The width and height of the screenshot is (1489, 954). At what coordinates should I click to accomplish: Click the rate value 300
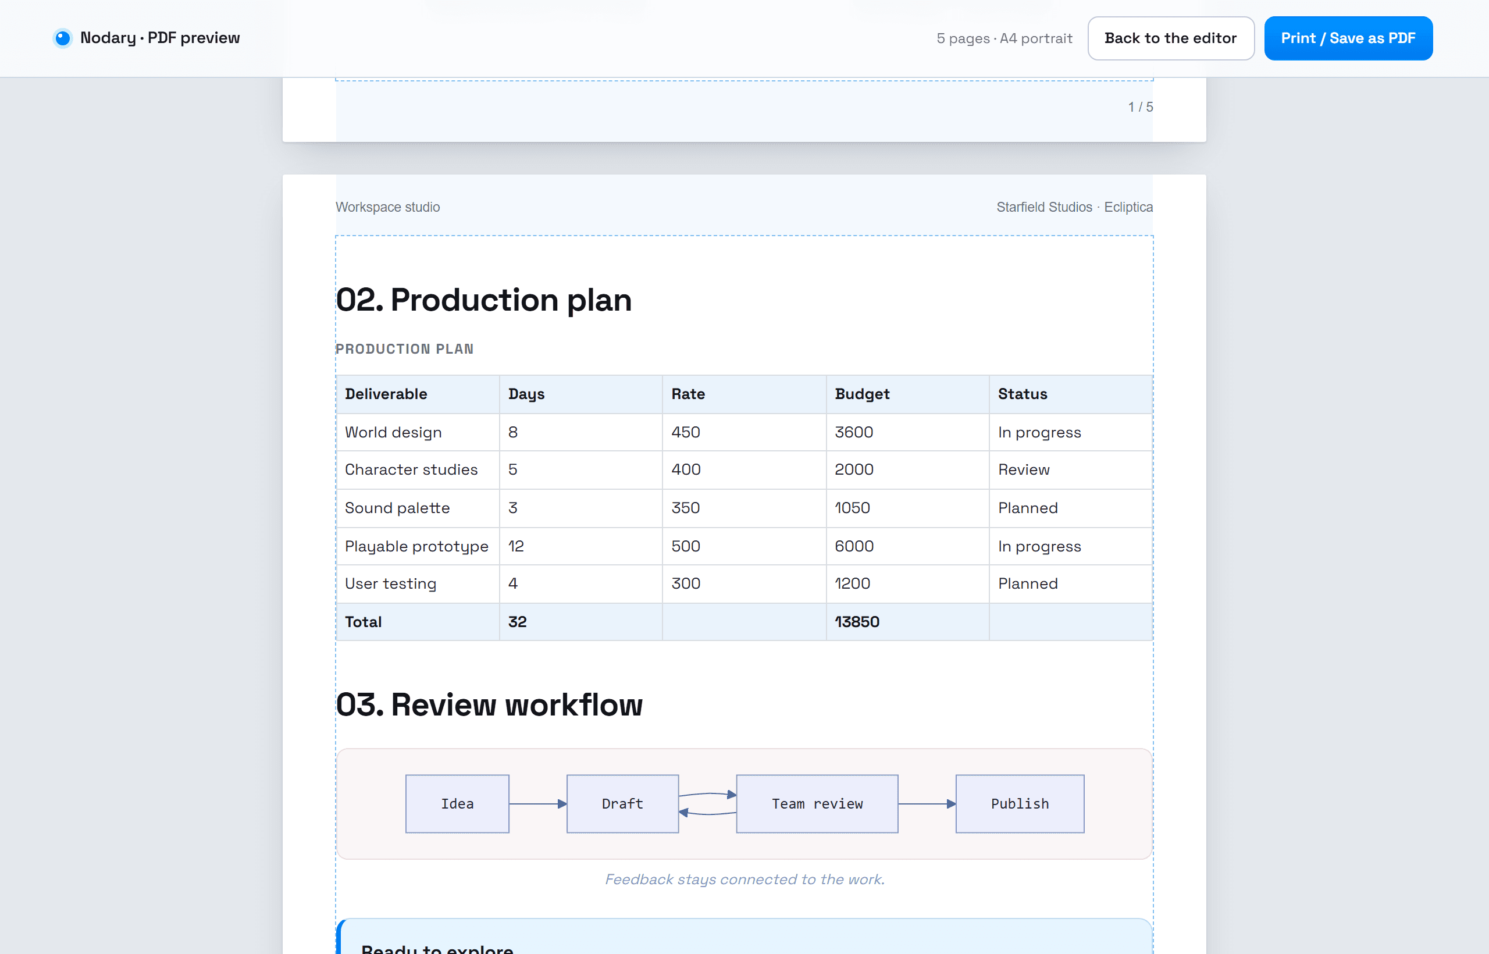point(744,584)
